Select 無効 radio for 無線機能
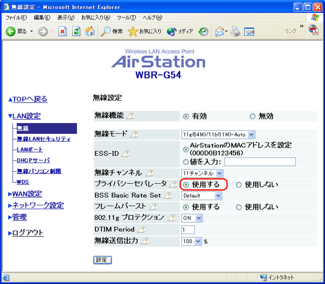325x284 pixels. click(x=252, y=117)
